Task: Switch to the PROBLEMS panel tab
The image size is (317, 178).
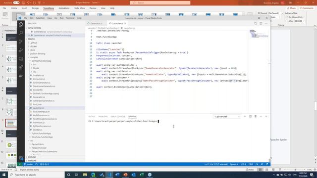Action: (103, 117)
